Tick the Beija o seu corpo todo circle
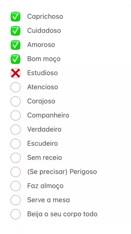 [x=16, y=214]
